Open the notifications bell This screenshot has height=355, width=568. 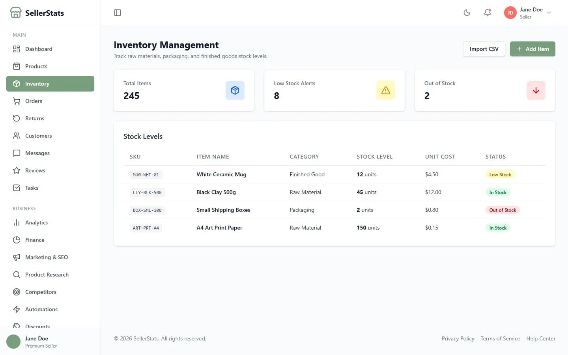click(488, 13)
